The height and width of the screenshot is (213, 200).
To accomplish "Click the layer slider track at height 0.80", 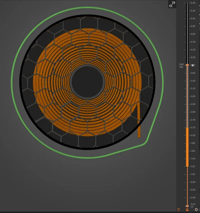I will 187,182.
